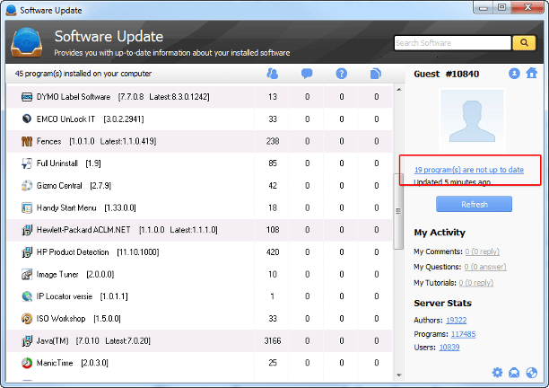The width and height of the screenshot is (549, 388).
Task: Open the Programs 117485 link
Action: [463, 334]
